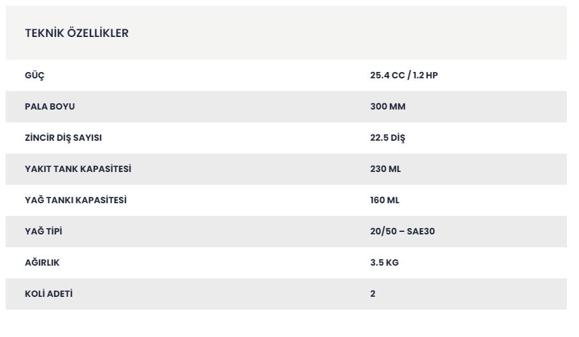This screenshot has height=337, width=579.
Task: Click the KOLİ ADETİ value 2
Action: 373,294
